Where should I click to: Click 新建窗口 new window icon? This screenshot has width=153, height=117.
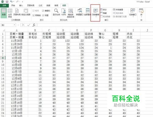[80, 12]
